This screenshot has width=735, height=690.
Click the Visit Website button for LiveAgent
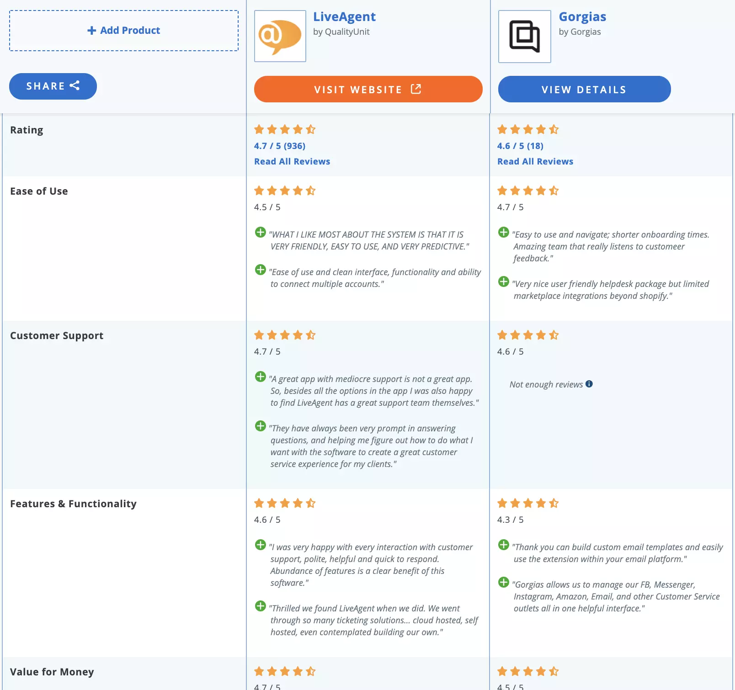[368, 89]
